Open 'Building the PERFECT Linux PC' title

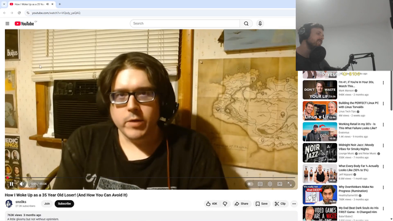click(359, 105)
